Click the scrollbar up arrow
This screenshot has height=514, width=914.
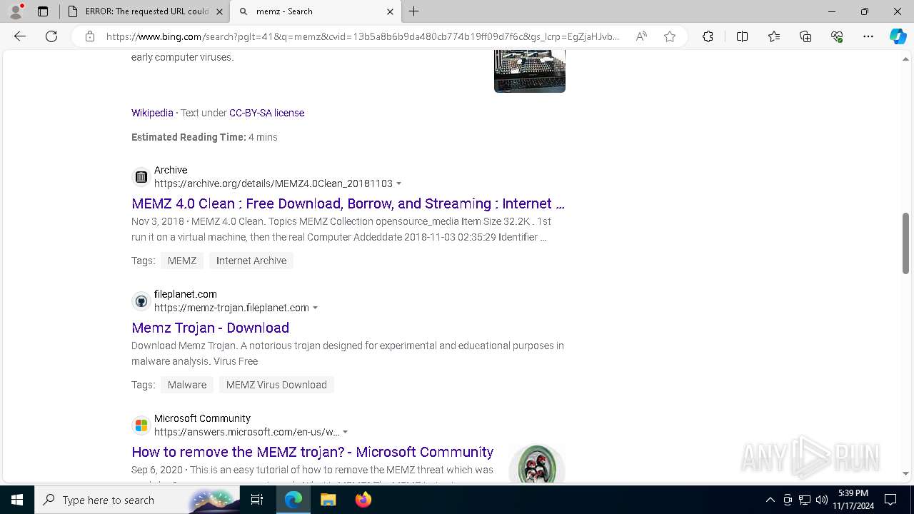point(905,58)
